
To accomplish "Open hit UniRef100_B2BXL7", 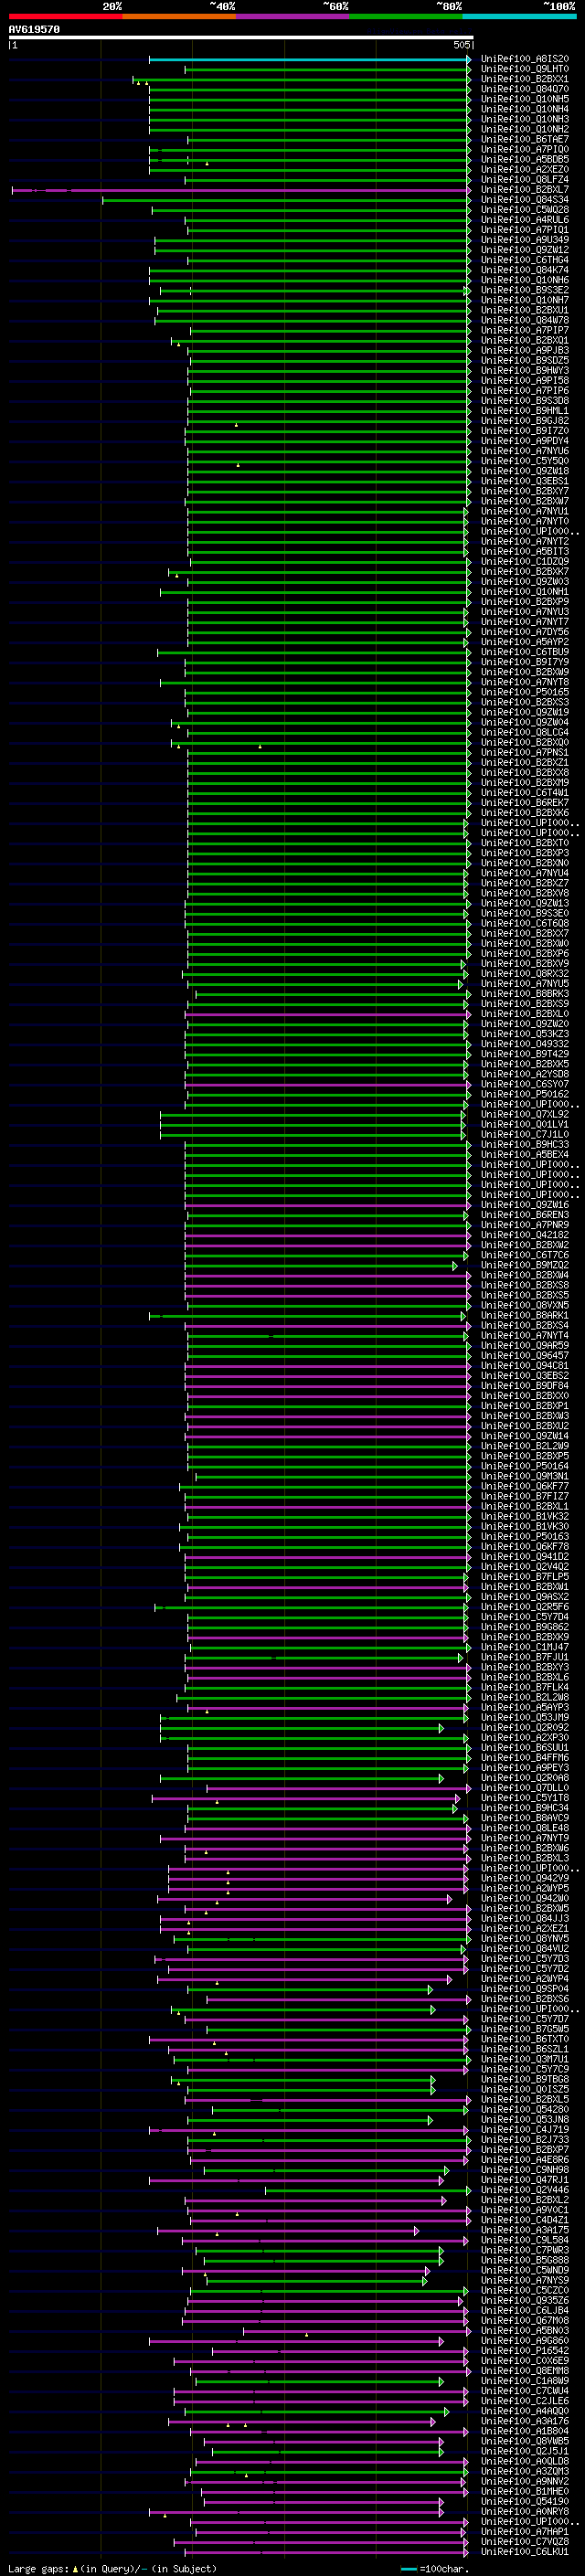I will coord(525,189).
